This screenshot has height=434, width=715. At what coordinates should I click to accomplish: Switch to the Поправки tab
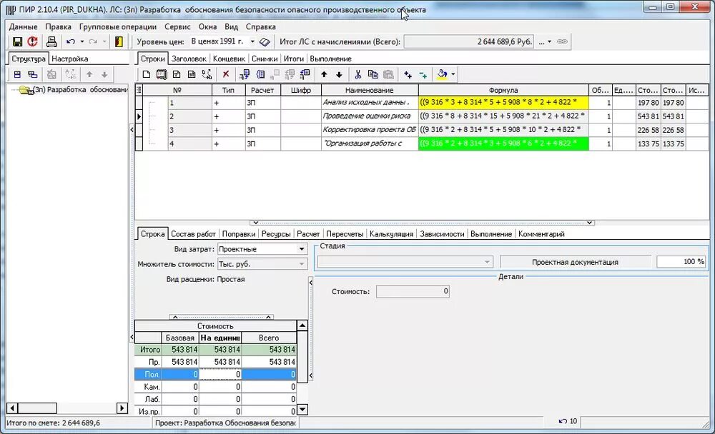tap(239, 234)
